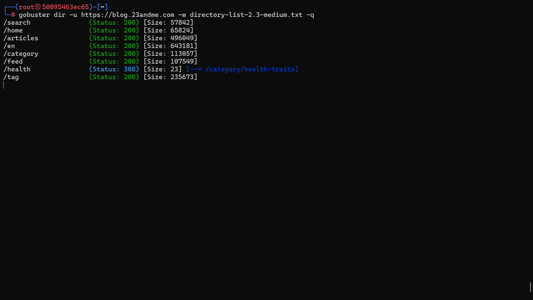The width and height of the screenshot is (533, 300).
Task: Select the /tag result entry
Action: pos(11,77)
